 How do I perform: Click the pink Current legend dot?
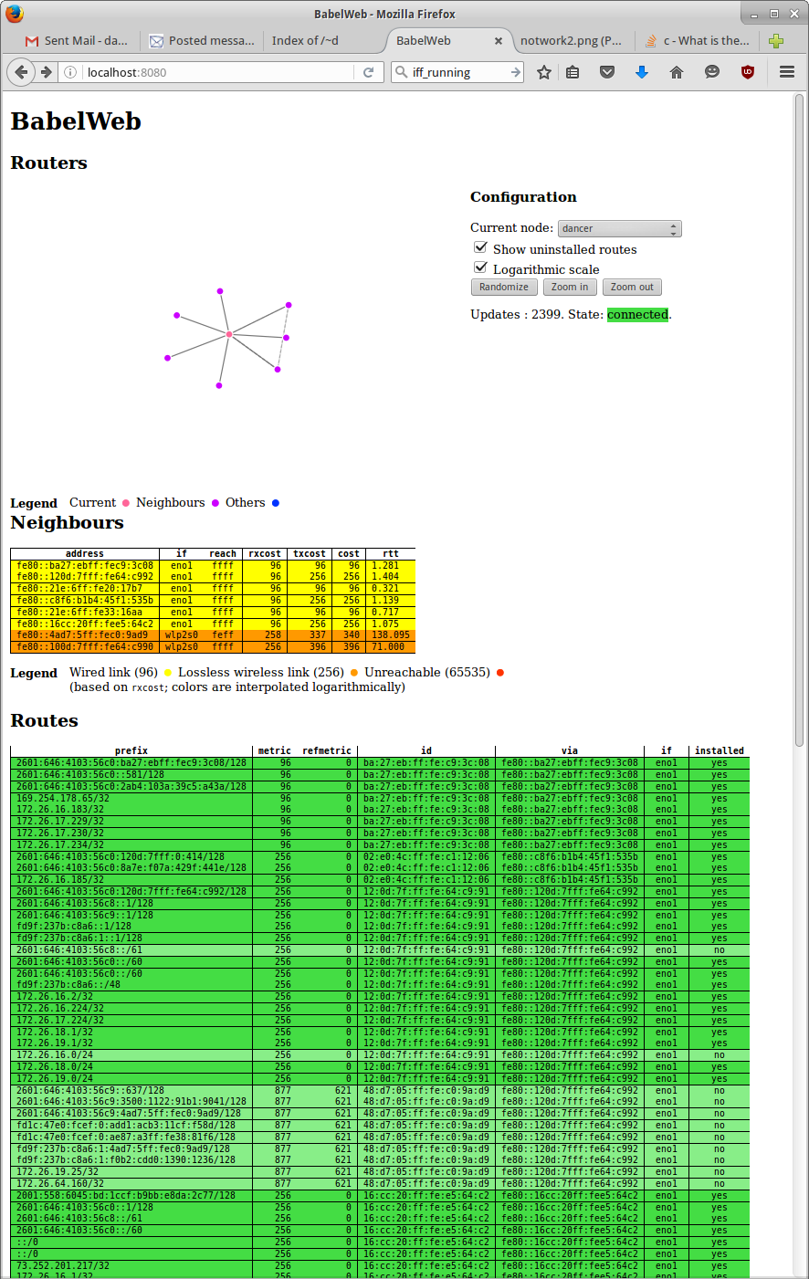click(x=126, y=503)
